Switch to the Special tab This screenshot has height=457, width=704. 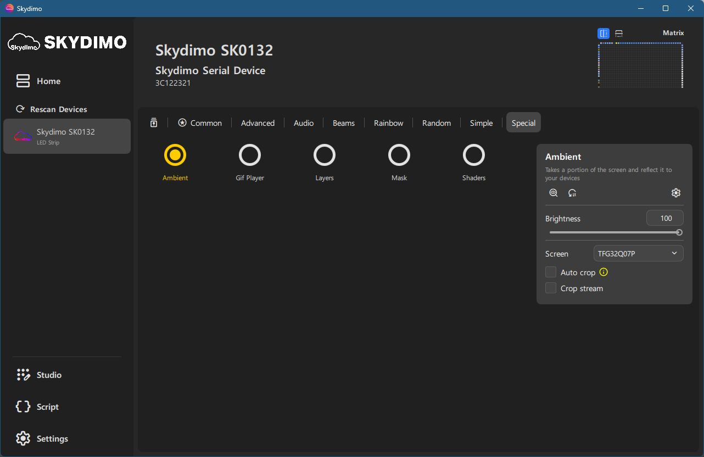523,122
